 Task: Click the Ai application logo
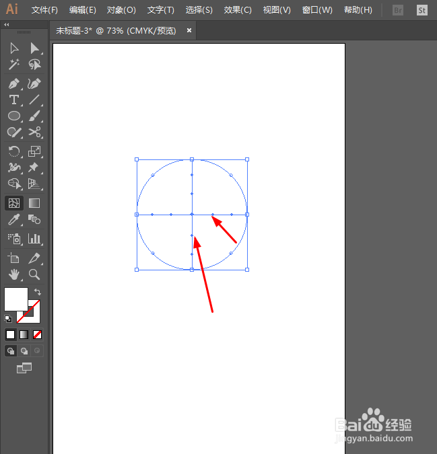tap(12, 9)
